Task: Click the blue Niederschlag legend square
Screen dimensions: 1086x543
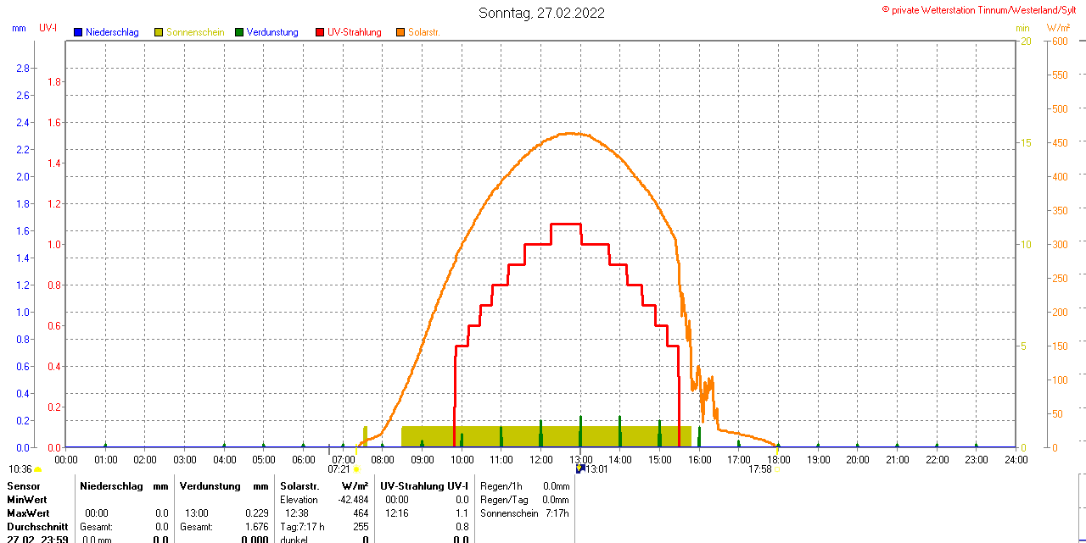Action: (x=78, y=32)
